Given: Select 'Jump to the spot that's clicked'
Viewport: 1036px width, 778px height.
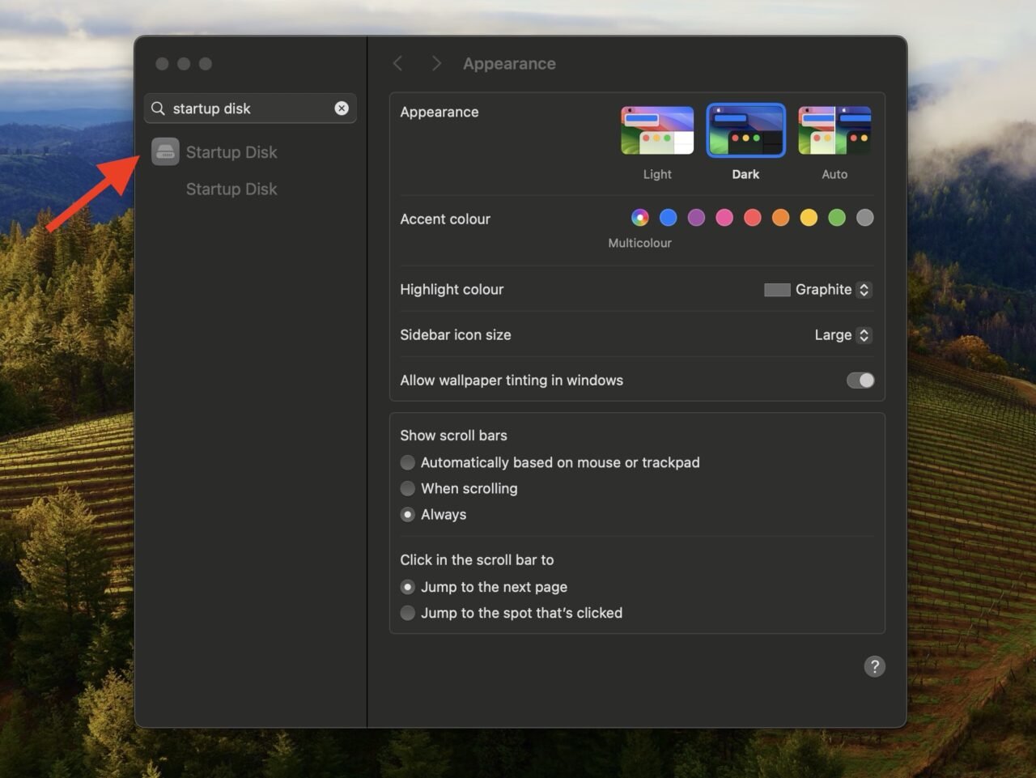Looking at the screenshot, I should coord(408,613).
